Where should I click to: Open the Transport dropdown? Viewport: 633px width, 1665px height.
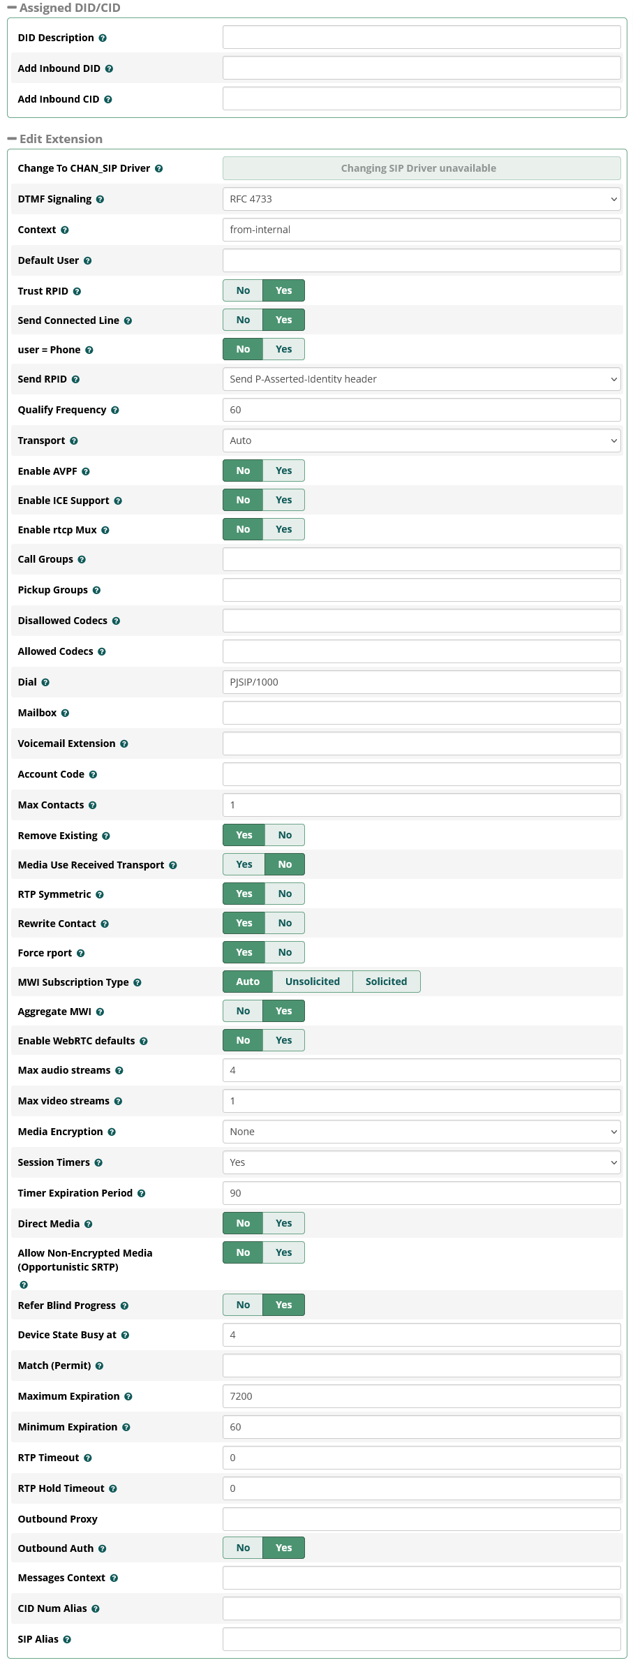tap(422, 441)
